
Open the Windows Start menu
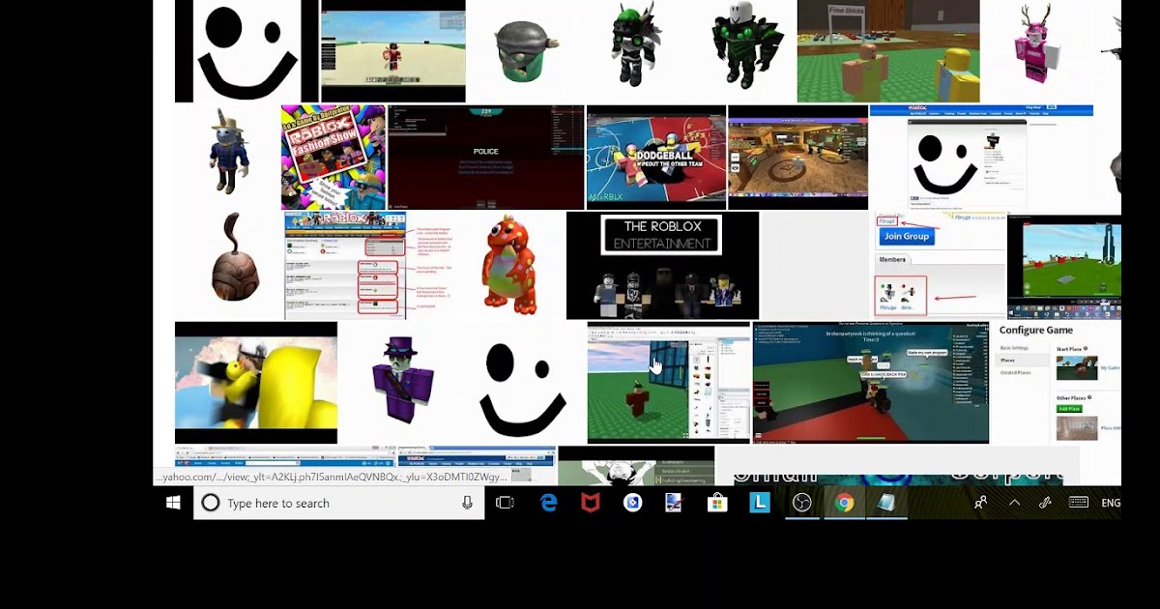click(x=174, y=503)
